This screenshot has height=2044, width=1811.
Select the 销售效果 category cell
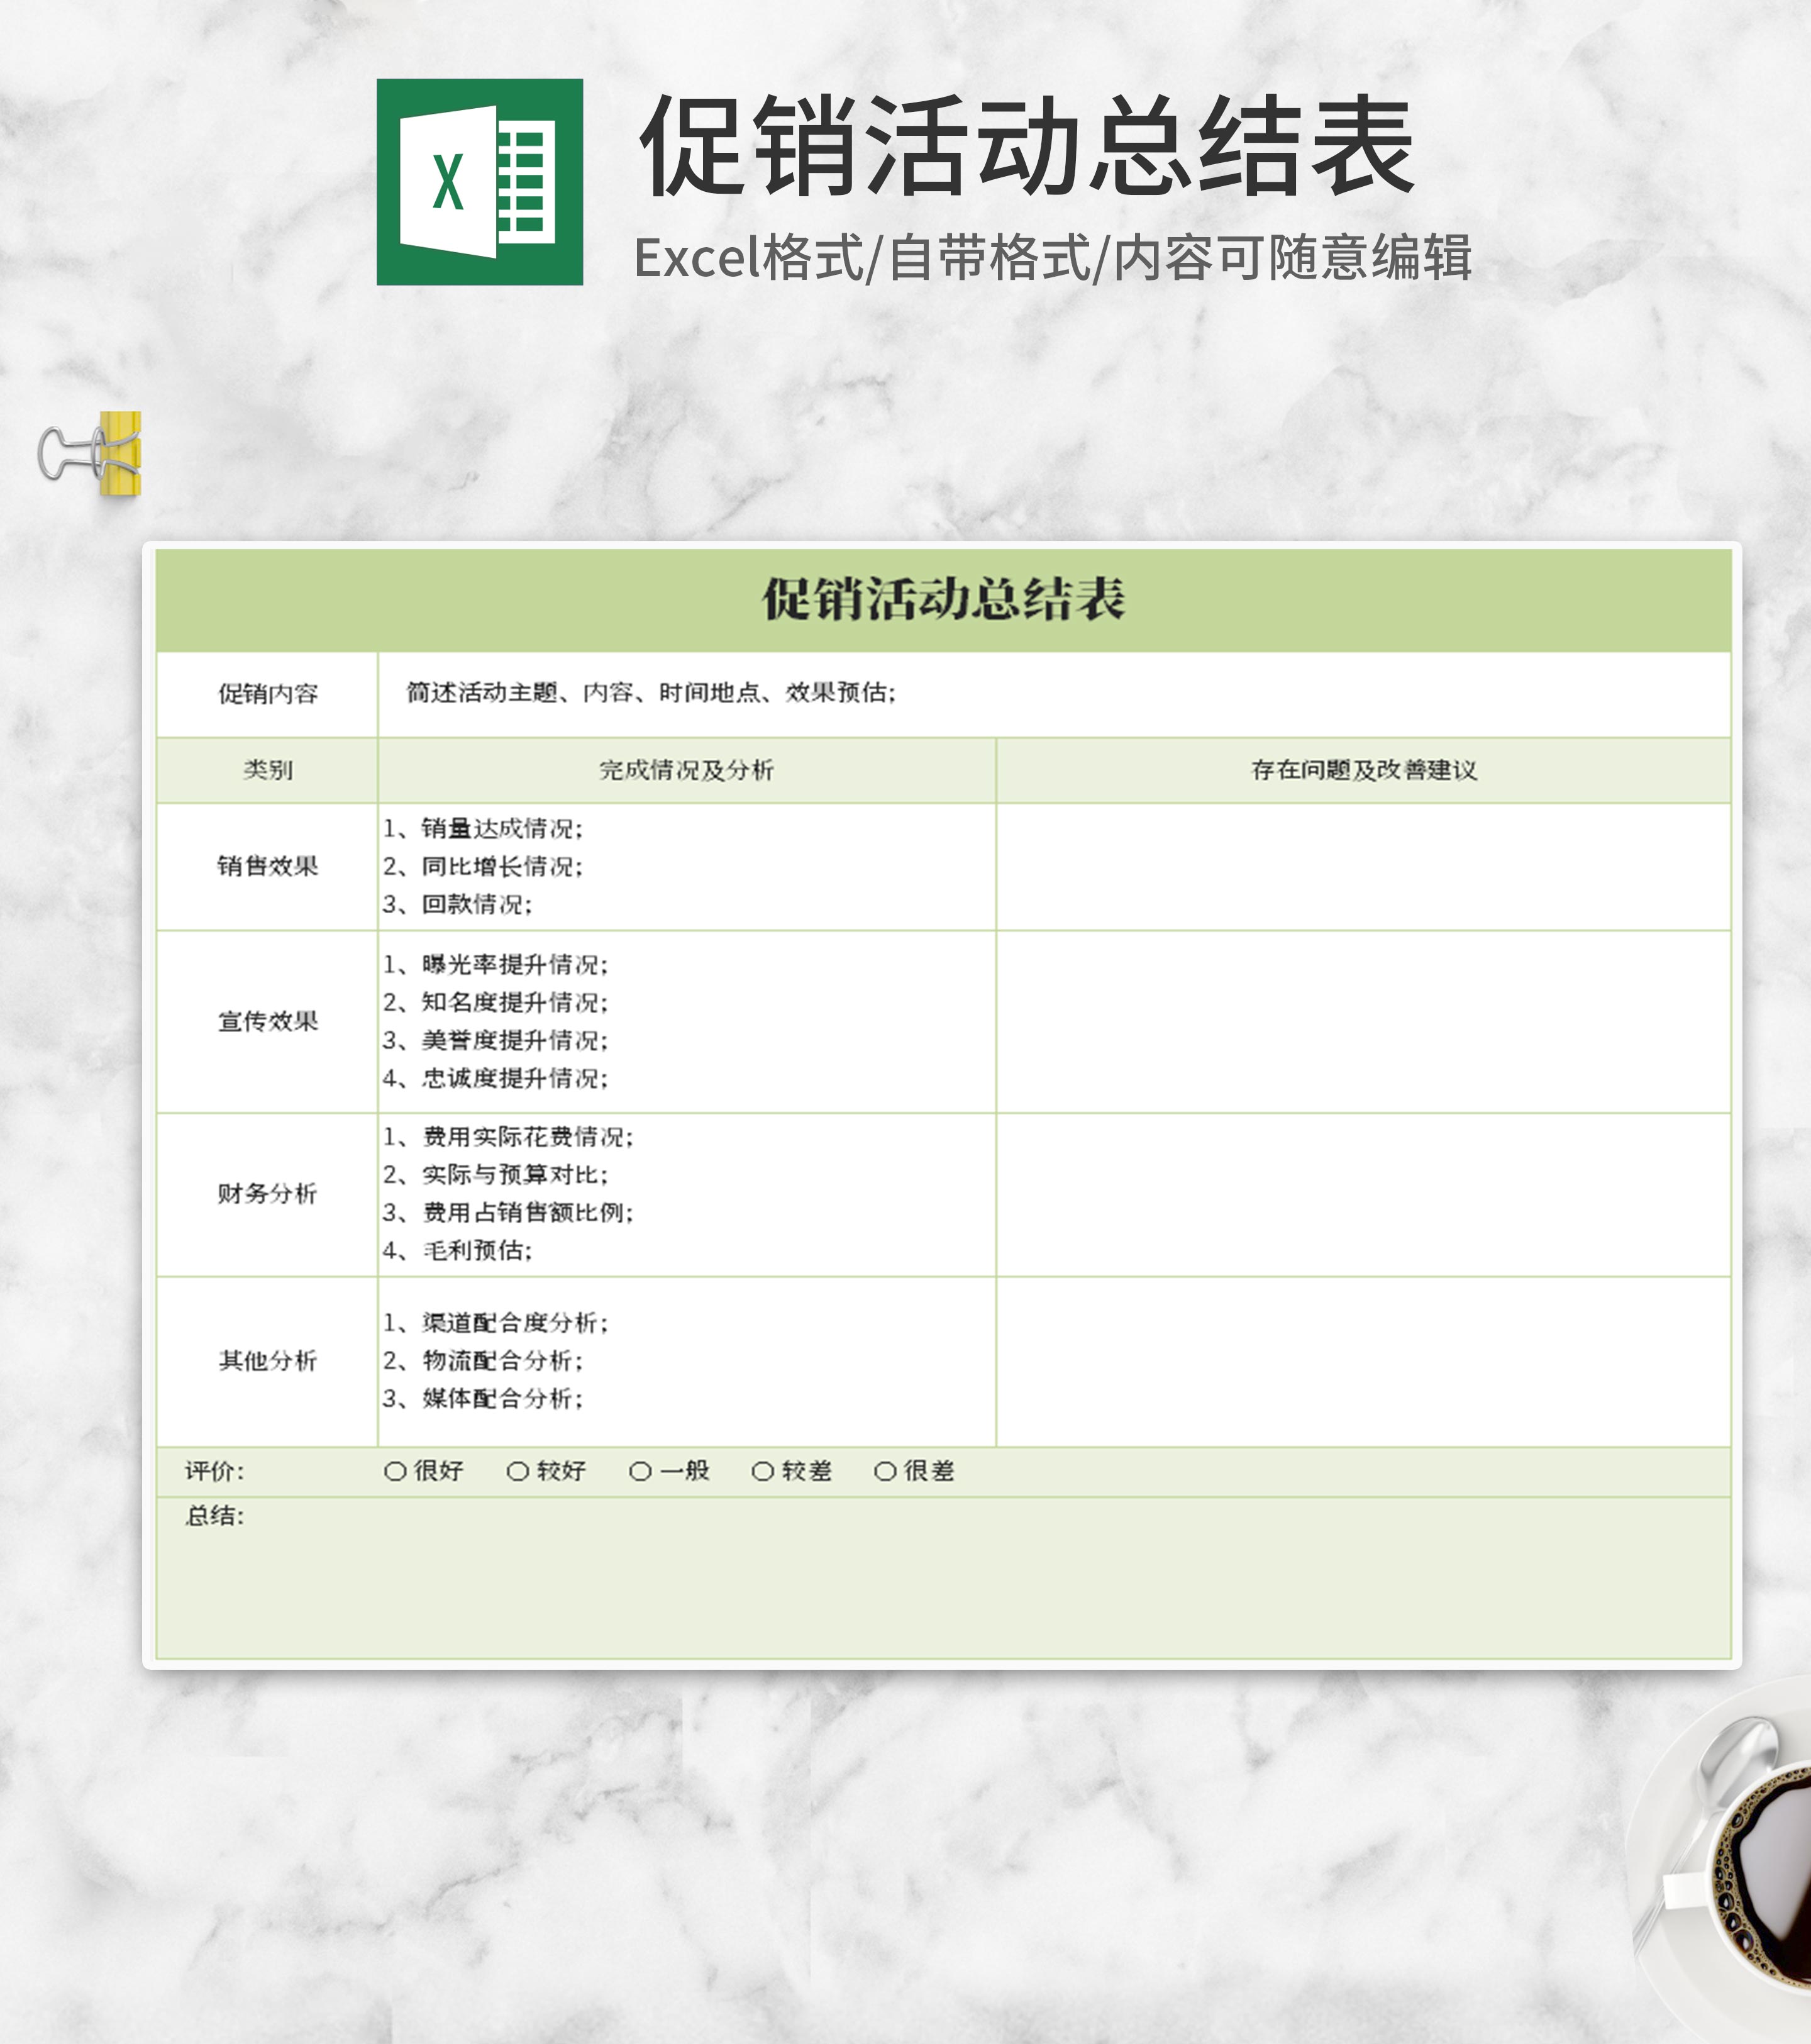pyautogui.click(x=267, y=866)
